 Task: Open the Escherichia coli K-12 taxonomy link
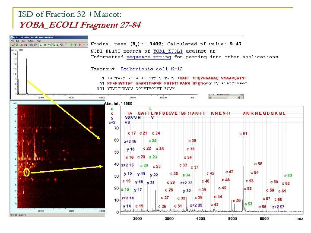pyautogui.click(x=152, y=69)
